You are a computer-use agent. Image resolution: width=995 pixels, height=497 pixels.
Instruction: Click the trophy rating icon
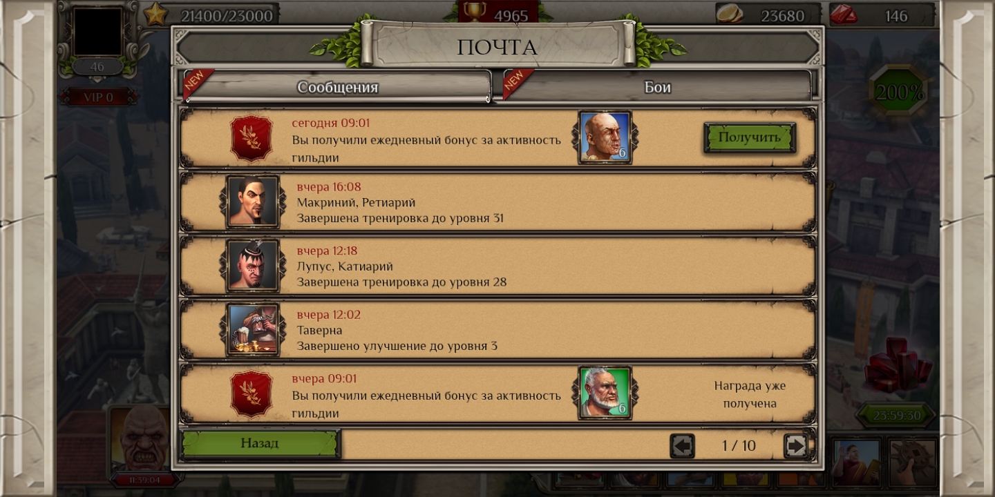475,12
